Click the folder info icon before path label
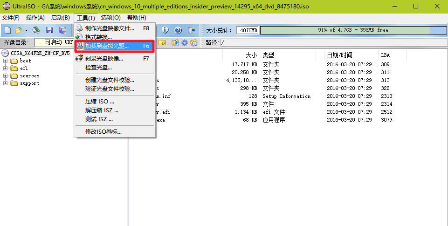The width and height of the screenshot is (448, 226). point(194,43)
